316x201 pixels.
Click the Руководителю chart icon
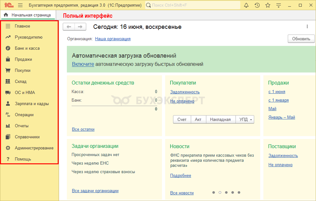pos(8,37)
